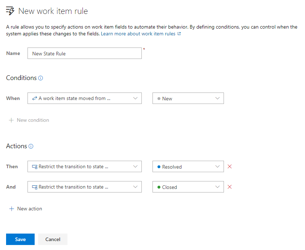
Task: Click the external link icon after rules link
Action: 179,34
